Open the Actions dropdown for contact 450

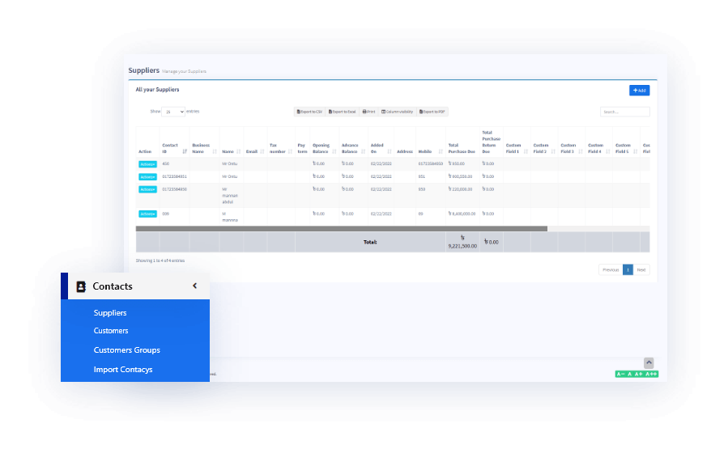coord(147,164)
